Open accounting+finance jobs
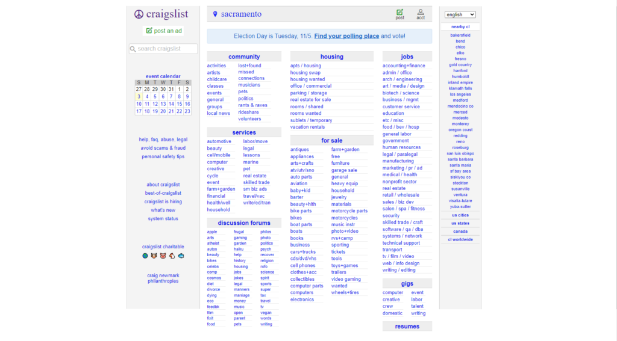The image size is (617, 341). click(404, 66)
